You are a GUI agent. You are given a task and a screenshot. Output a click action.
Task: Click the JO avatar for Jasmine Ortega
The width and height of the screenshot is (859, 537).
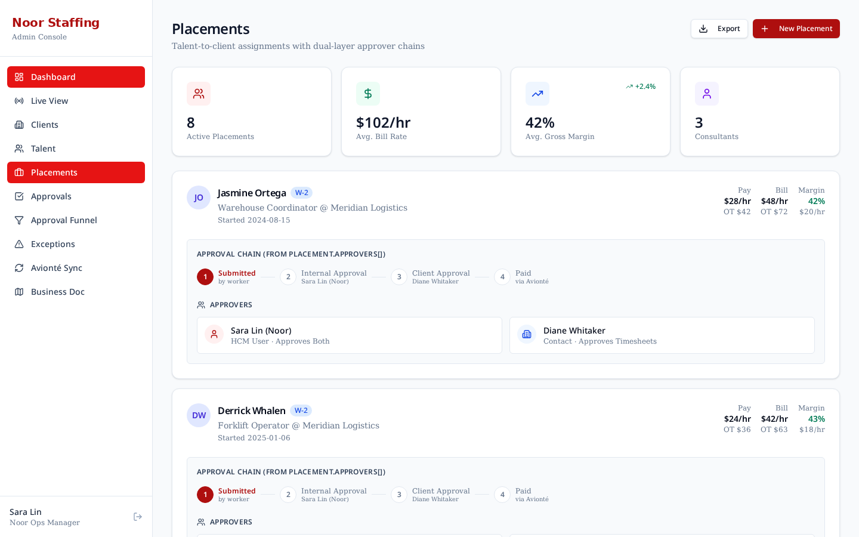point(199,197)
